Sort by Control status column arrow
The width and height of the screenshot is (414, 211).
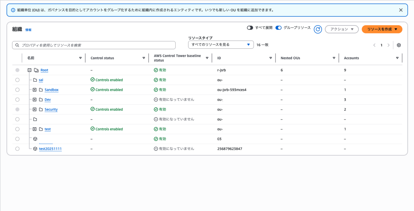[144, 58]
